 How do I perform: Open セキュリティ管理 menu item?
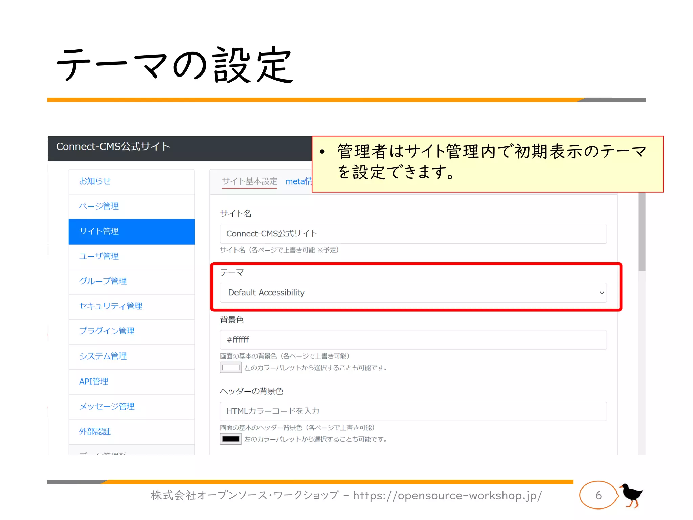(x=131, y=307)
